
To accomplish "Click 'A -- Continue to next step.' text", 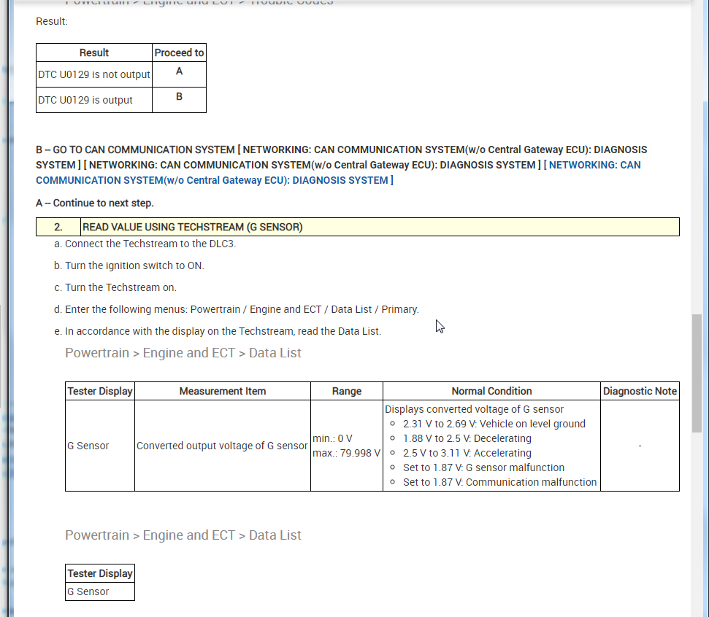I will click(95, 203).
